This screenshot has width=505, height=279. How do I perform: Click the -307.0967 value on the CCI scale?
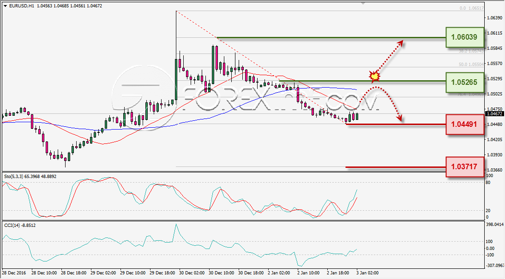[494, 266]
